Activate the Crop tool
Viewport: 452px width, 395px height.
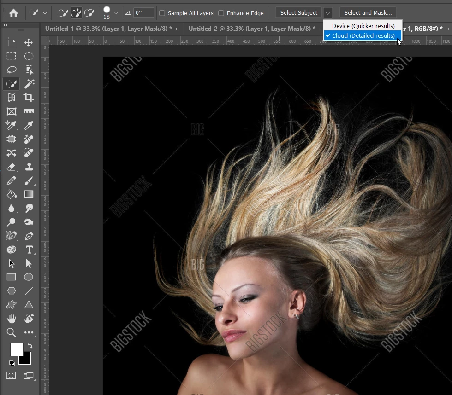click(x=29, y=98)
